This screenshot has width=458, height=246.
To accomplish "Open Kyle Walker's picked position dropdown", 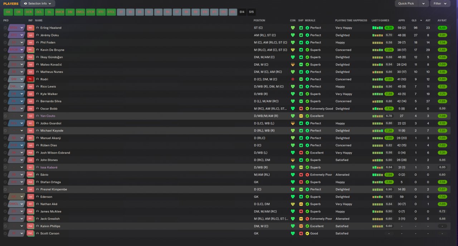I will click(x=16, y=94).
